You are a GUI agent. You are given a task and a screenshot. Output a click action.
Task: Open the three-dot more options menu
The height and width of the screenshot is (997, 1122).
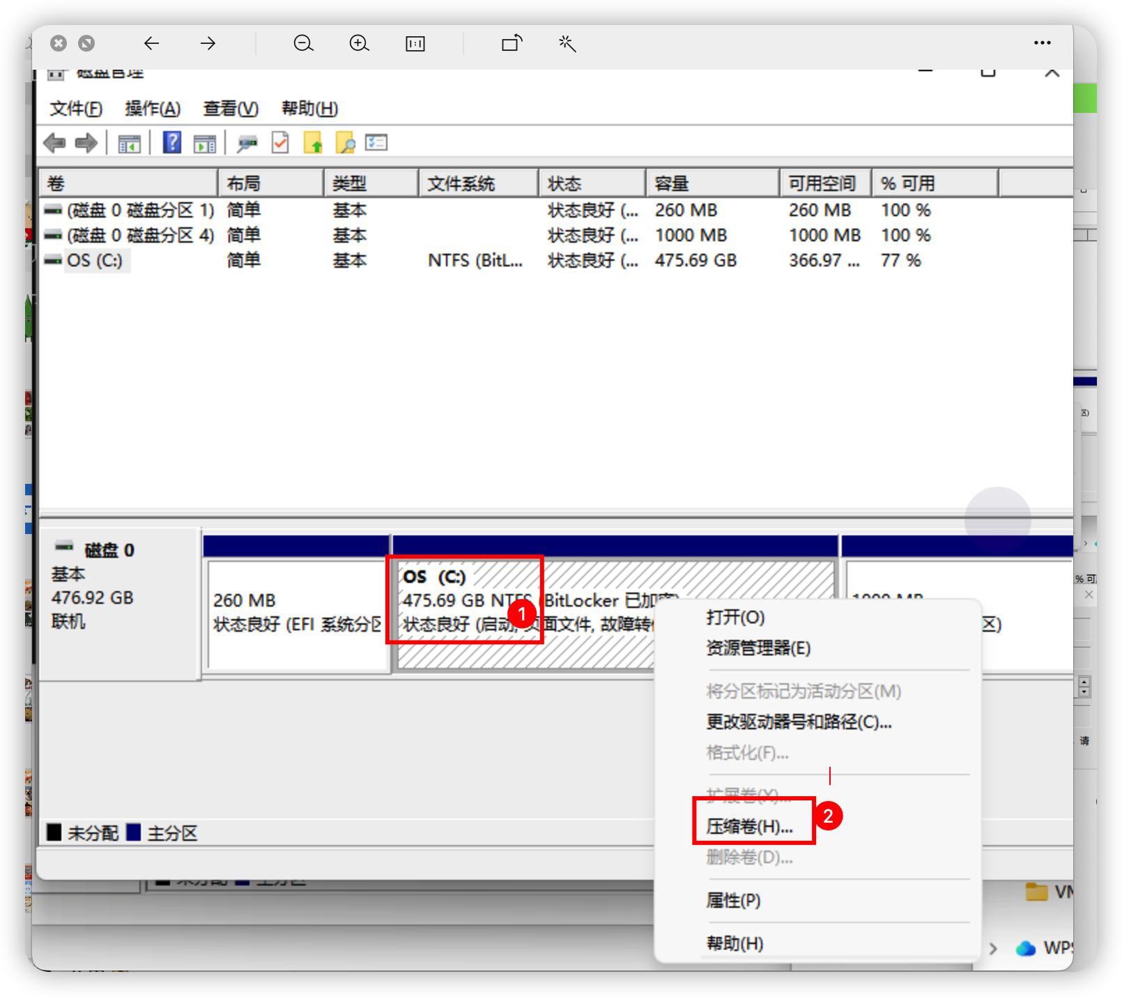[x=1042, y=43]
